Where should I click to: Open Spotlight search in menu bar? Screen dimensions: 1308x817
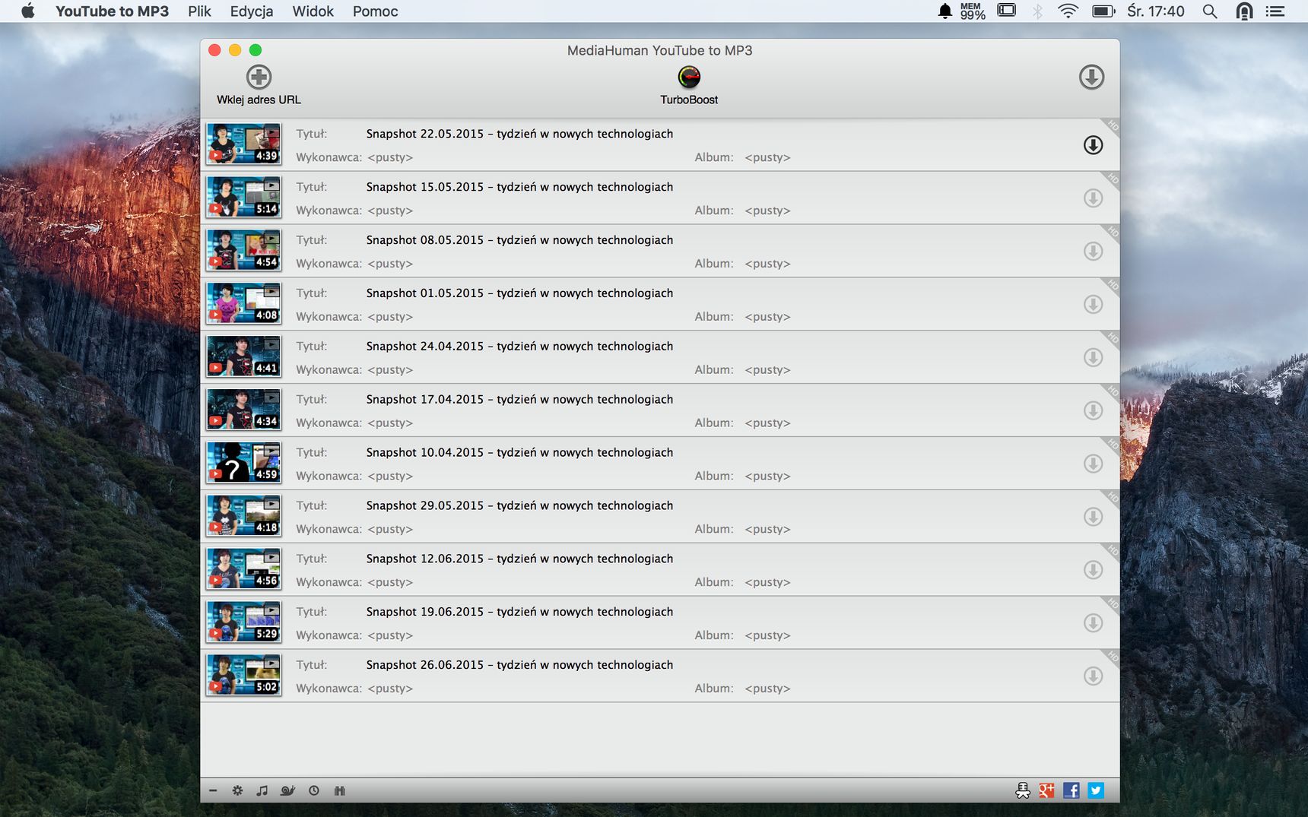pos(1210,11)
